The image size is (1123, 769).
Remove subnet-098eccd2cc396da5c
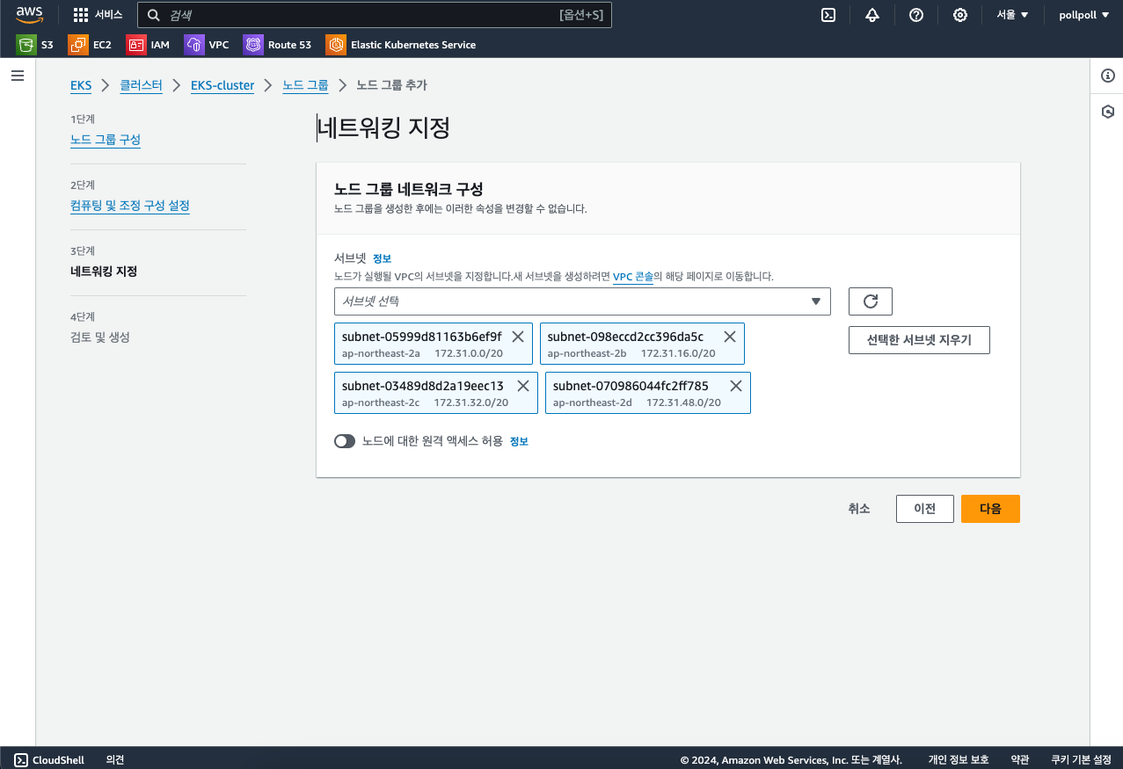click(730, 337)
